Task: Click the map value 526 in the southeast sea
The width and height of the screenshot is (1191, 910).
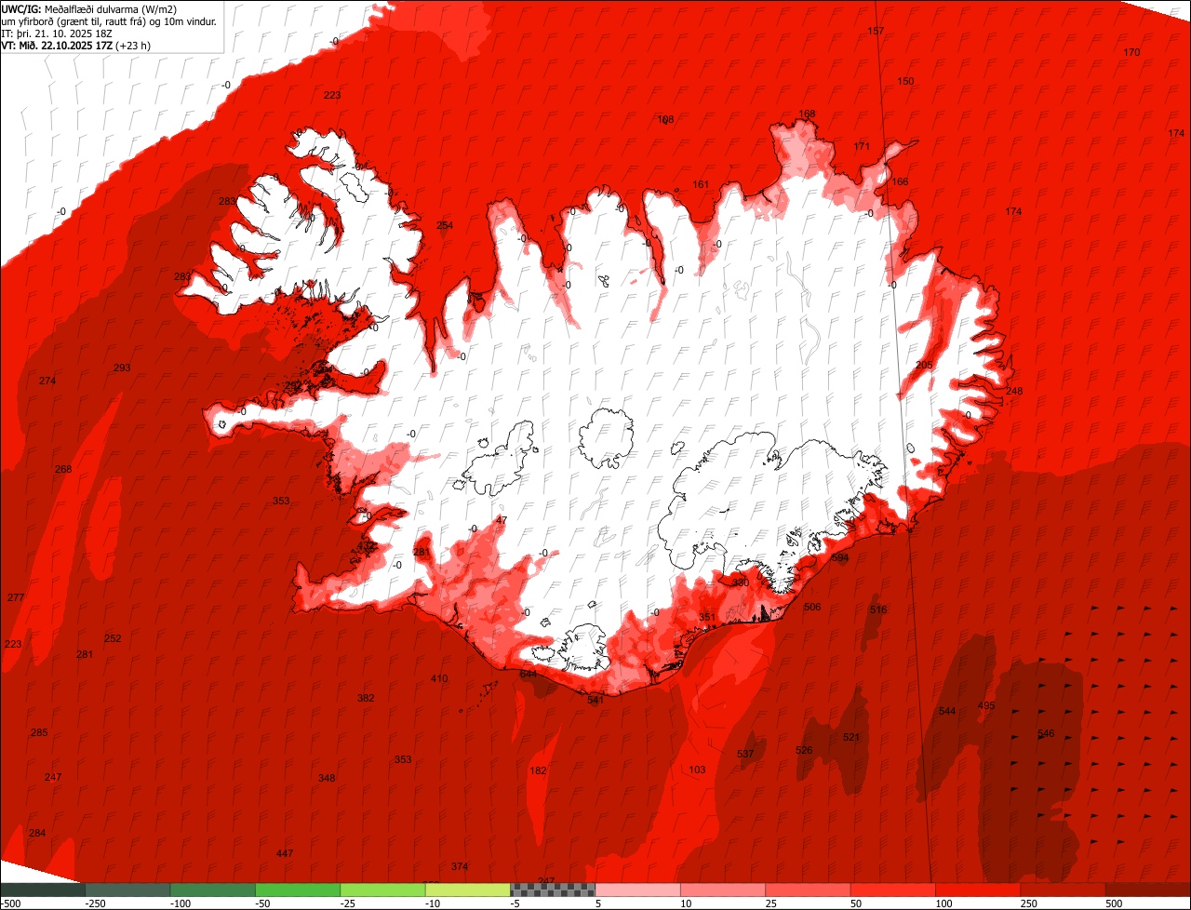Action: click(804, 750)
